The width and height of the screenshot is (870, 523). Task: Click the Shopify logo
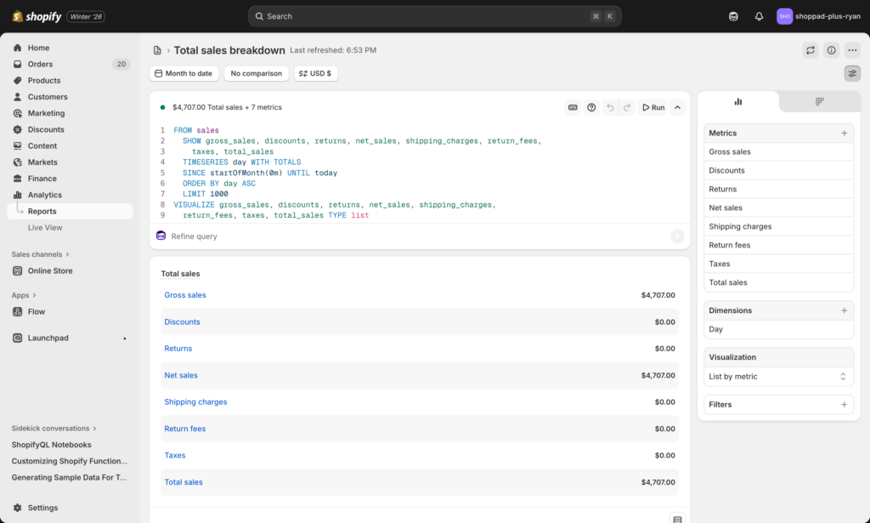click(37, 17)
